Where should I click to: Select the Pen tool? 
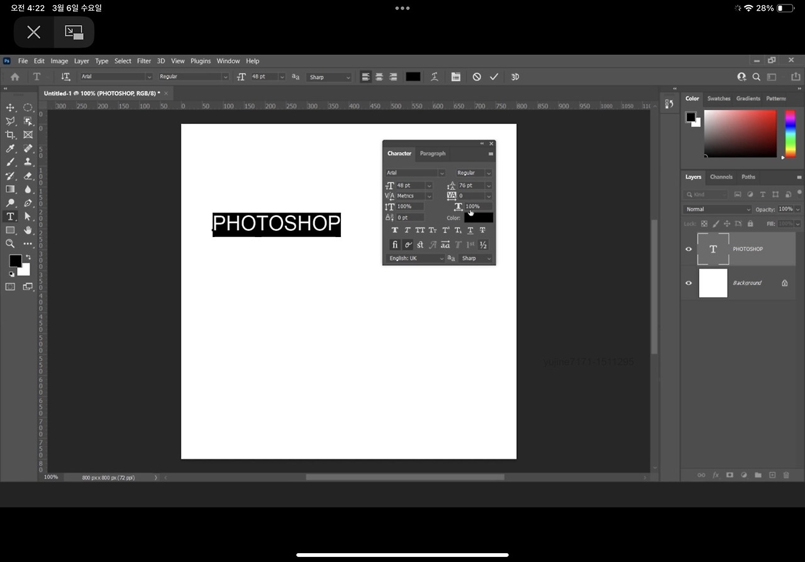(28, 203)
